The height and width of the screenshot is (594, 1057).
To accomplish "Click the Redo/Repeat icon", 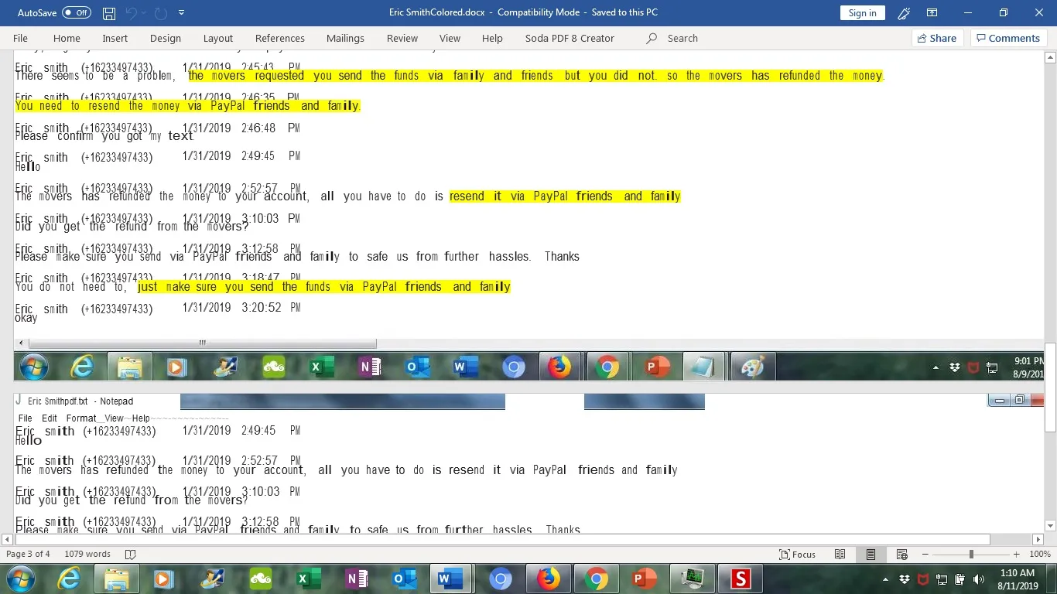I will 160,13.
